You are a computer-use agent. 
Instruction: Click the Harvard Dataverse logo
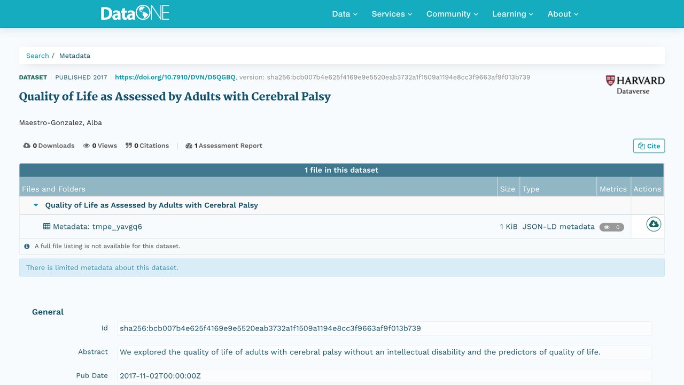(x=635, y=84)
